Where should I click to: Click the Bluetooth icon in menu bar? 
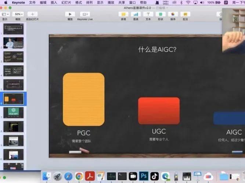tap(181, 3)
